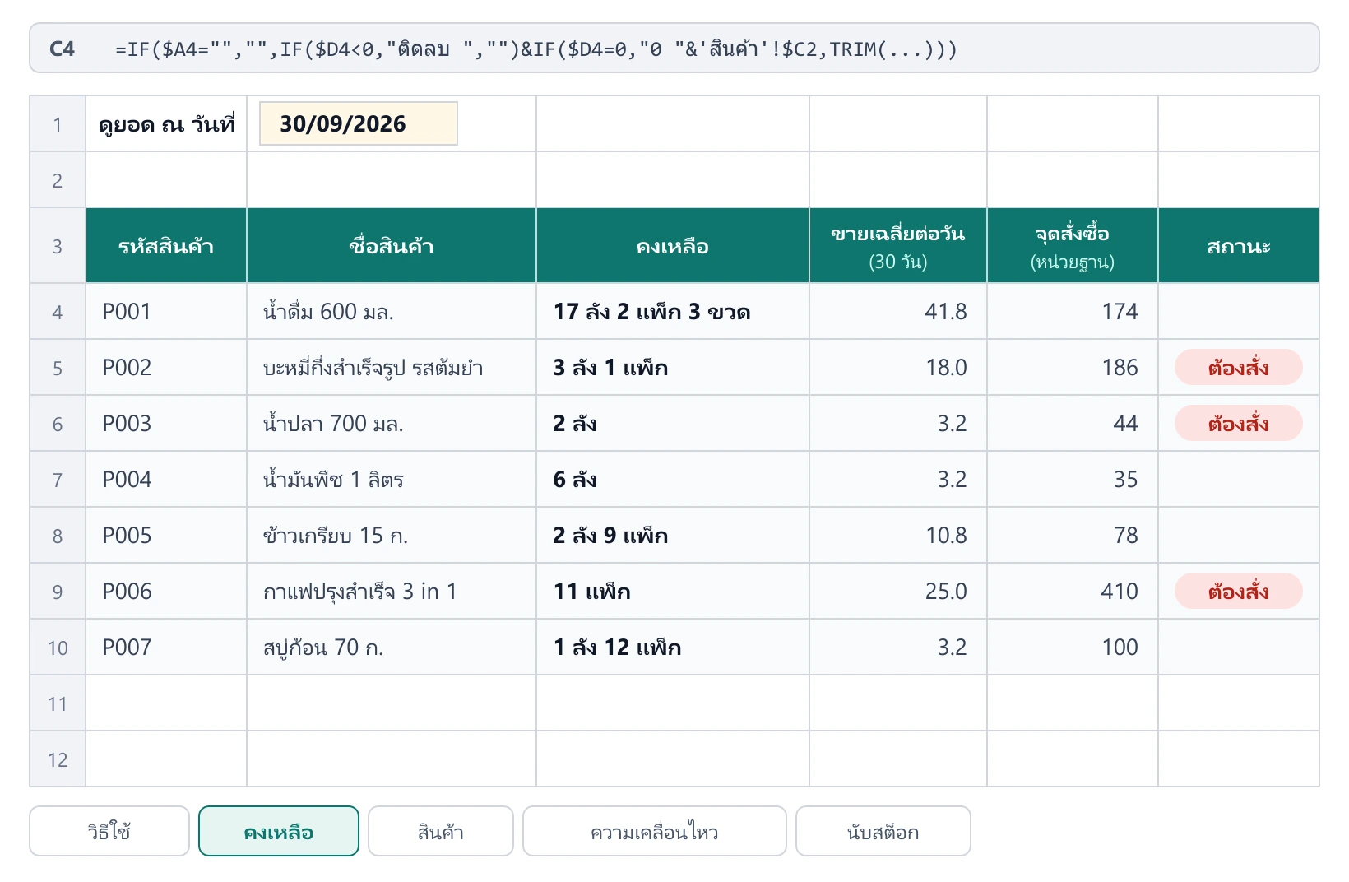Select cell น้ำปลา 700 มล.
This screenshot has height=882, width=1349.
point(392,424)
